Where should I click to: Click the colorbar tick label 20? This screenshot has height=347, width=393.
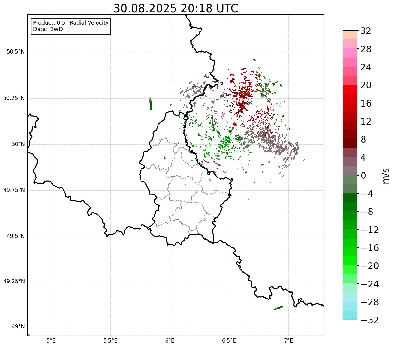pyautogui.click(x=366, y=85)
